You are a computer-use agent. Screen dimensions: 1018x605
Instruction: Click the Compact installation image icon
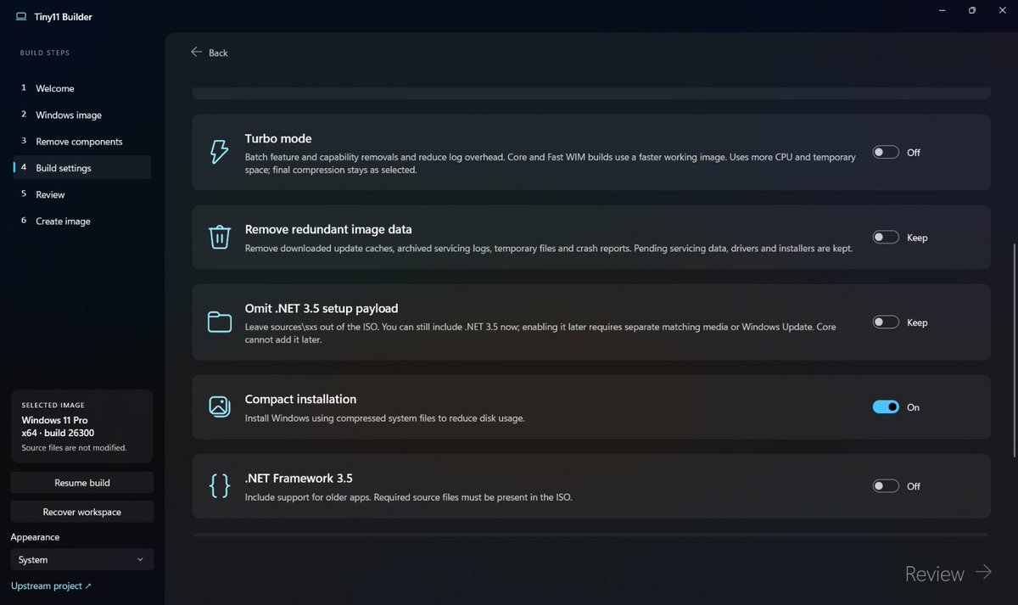click(x=220, y=406)
